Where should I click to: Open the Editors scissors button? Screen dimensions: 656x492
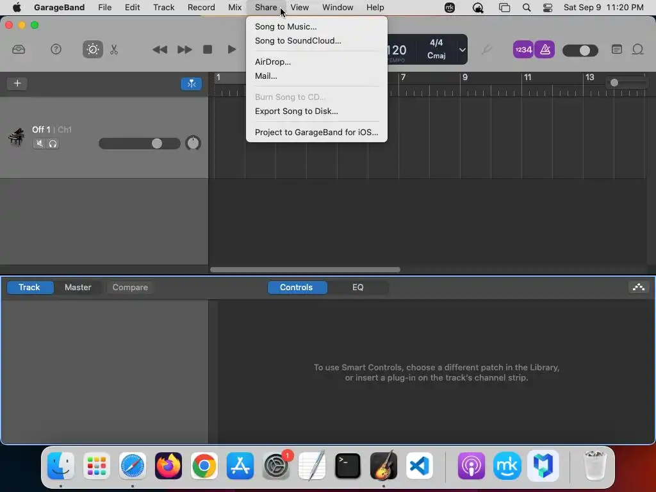[x=114, y=50]
